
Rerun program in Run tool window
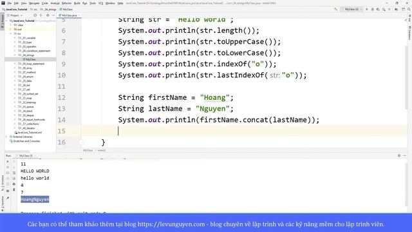[8, 162]
